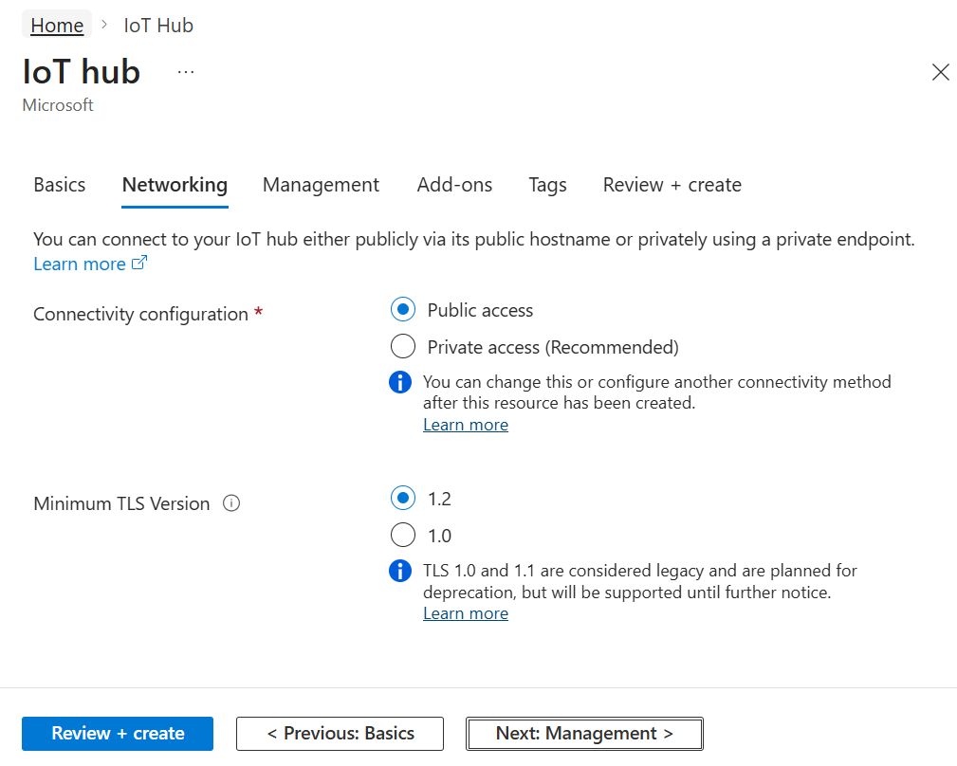Switch to the Management tab
The height and width of the screenshot is (766, 957).
321,185
